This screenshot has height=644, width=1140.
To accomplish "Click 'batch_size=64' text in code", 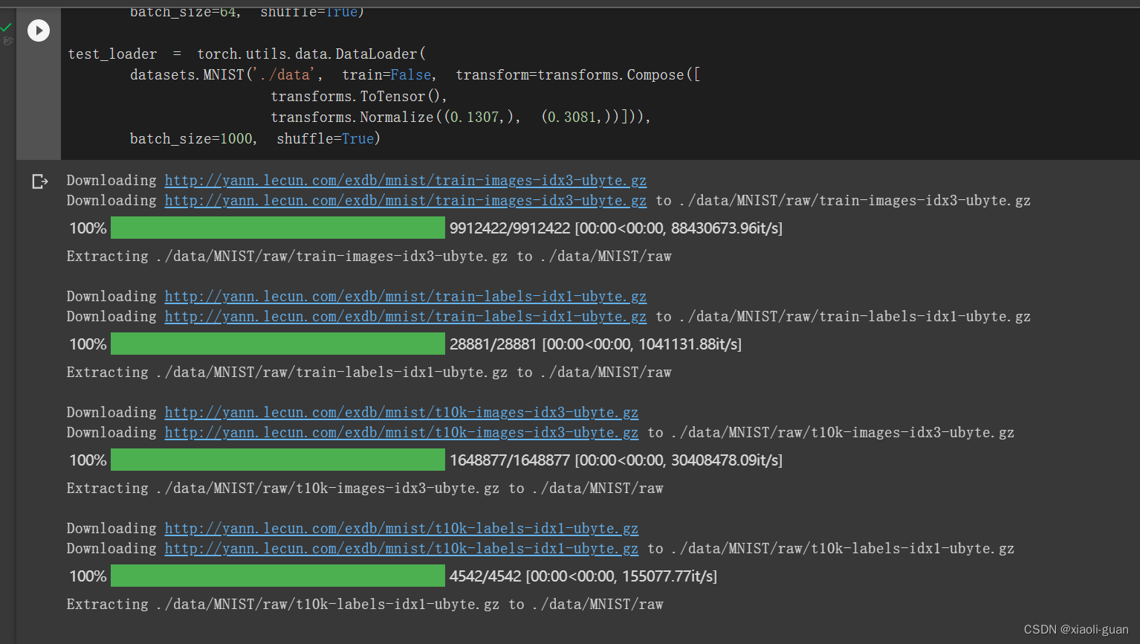I will [184, 12].
